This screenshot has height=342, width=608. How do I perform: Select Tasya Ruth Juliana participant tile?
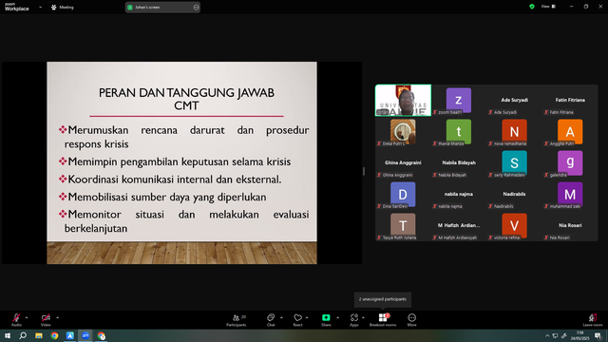pyautogui.click(x=403, y=226)
